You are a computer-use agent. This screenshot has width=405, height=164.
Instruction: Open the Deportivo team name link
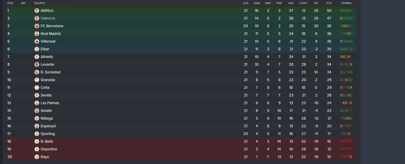tap(49, 149)
